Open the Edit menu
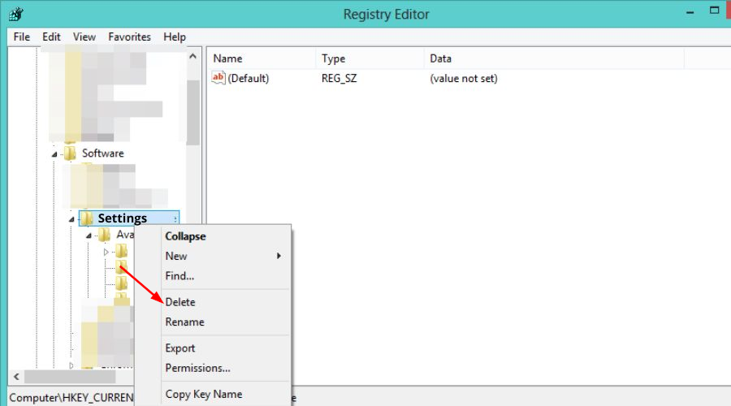The height and width of the screenshot is (406, 731). click(51, 37)
